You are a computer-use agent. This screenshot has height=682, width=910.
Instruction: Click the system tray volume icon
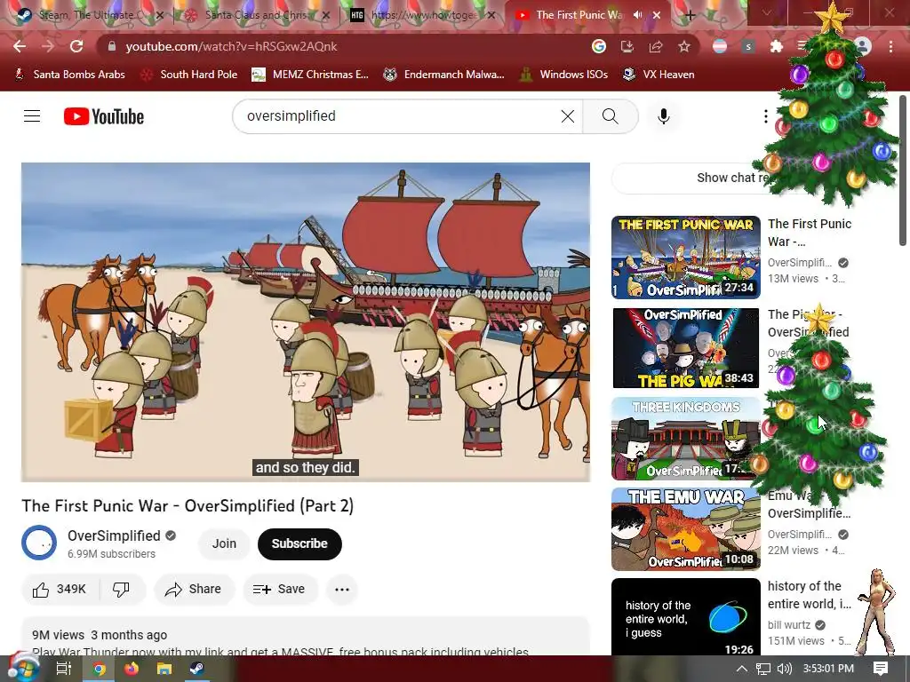[784, 669]
